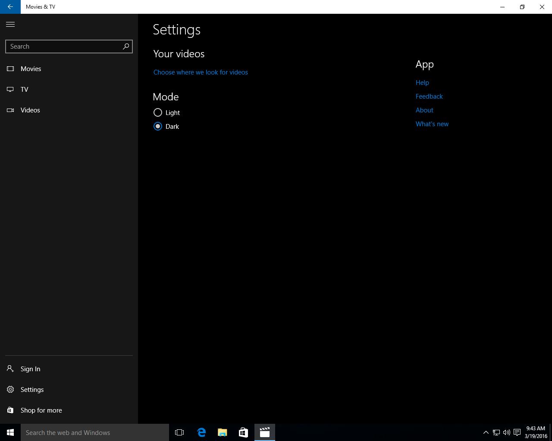
Task: Open the Help link
Action: [x=422, y=83]
